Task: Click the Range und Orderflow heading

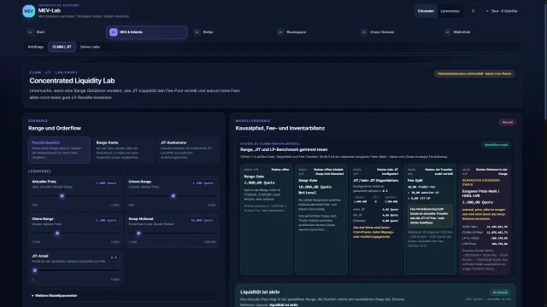Action: 55,128
